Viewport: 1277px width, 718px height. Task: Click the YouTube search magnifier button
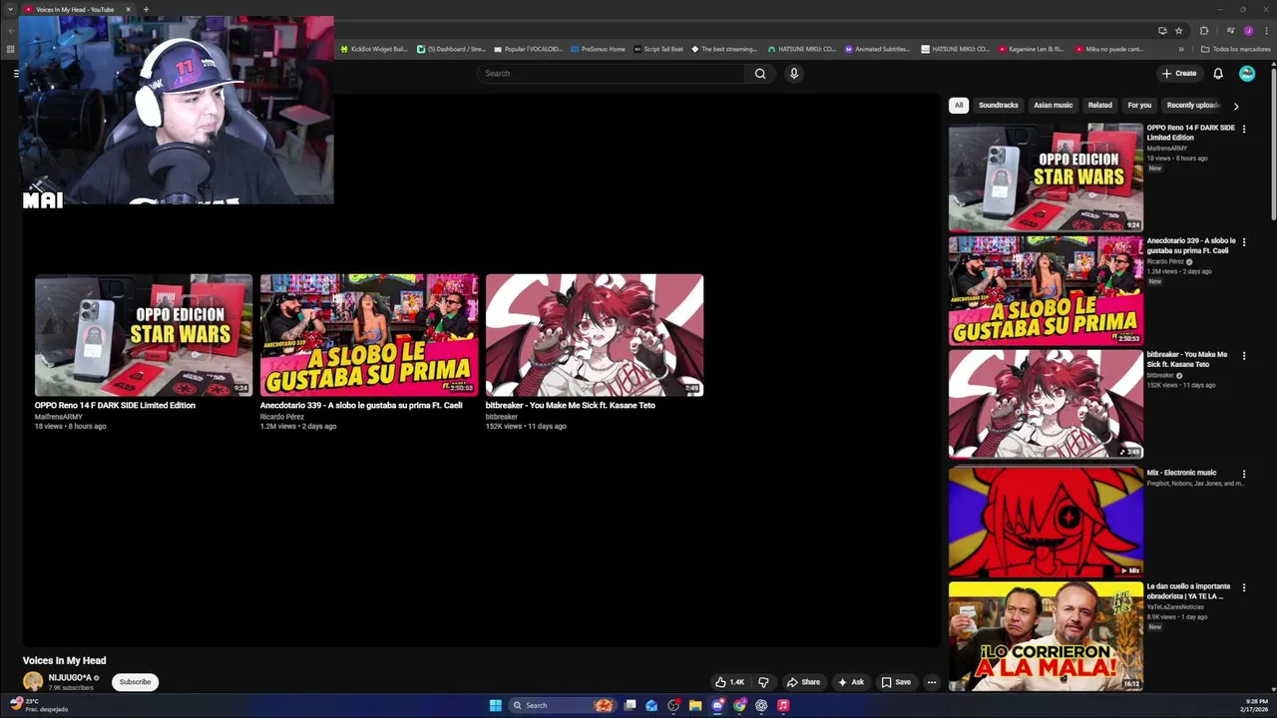760,73
